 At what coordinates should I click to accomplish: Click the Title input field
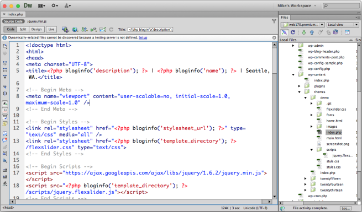(150, 29)
